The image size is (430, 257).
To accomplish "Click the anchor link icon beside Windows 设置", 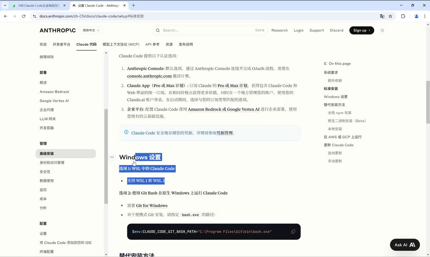I will [x=112, y=157].
